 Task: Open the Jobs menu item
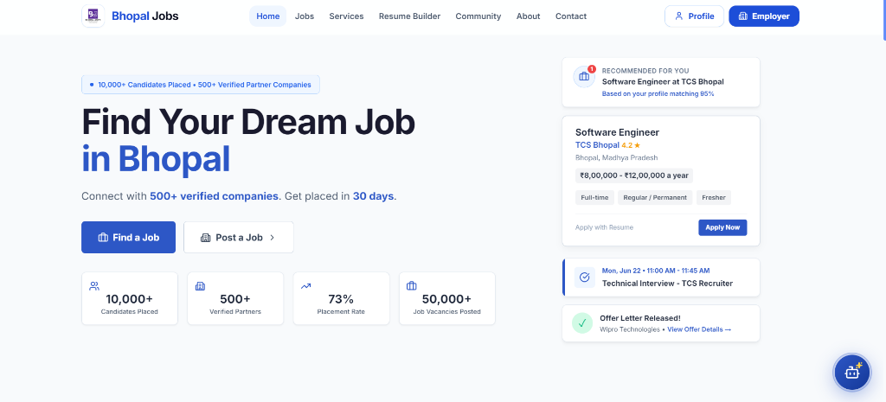tap(305, 16)
